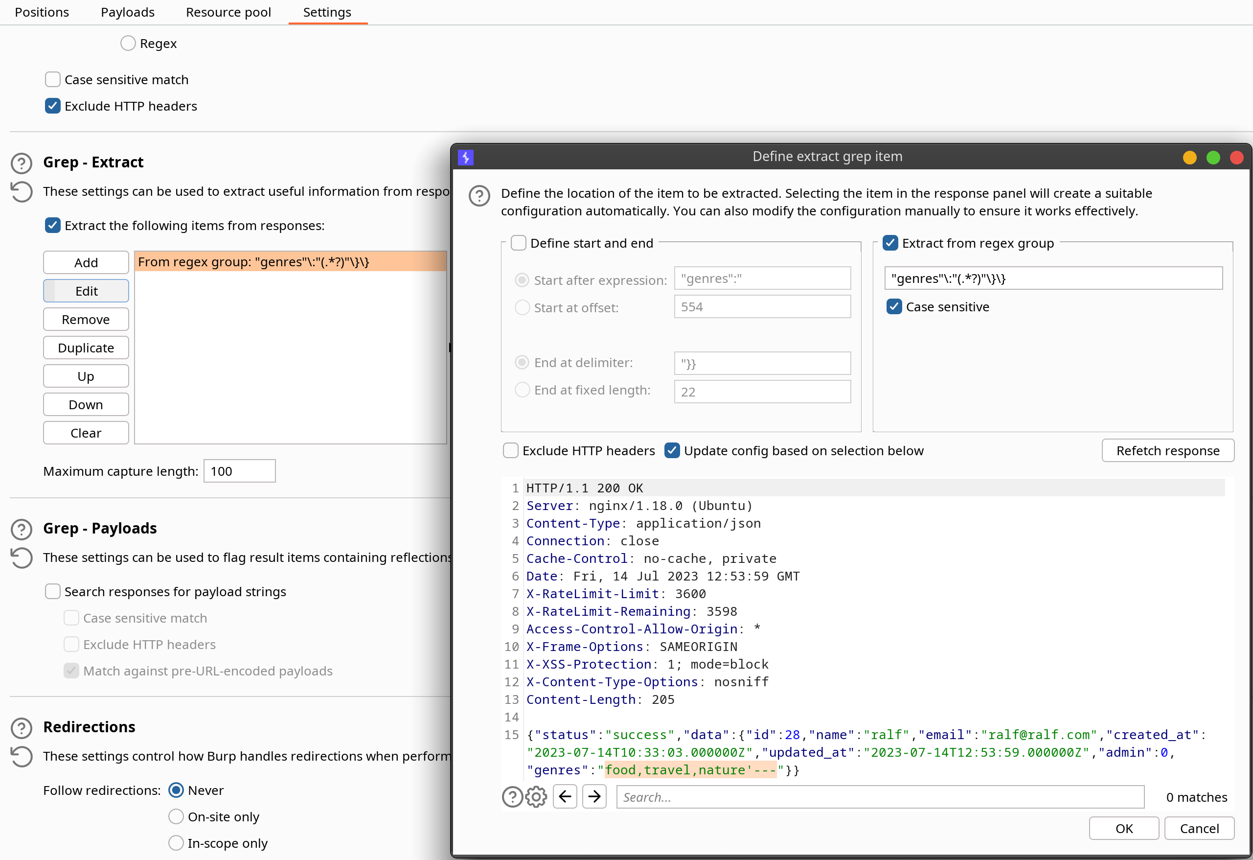
Task: Cancel the extract grep dialog
Action: (x=1199, y=829)
